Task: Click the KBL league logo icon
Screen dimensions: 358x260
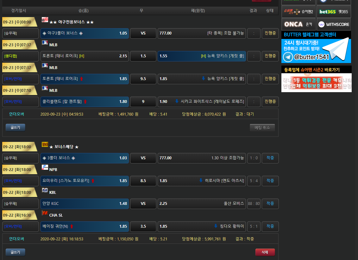Action: tap(45, 190)
